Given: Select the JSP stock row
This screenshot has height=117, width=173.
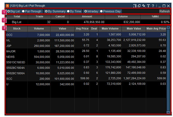Looking at the screenshot, I should click(86, 46).
